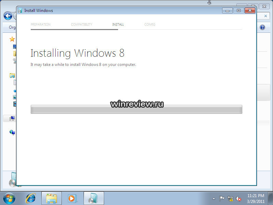The image size is (273, 205).
Task: Click the Explorer back arrow button
Action: tap(8, 16)
